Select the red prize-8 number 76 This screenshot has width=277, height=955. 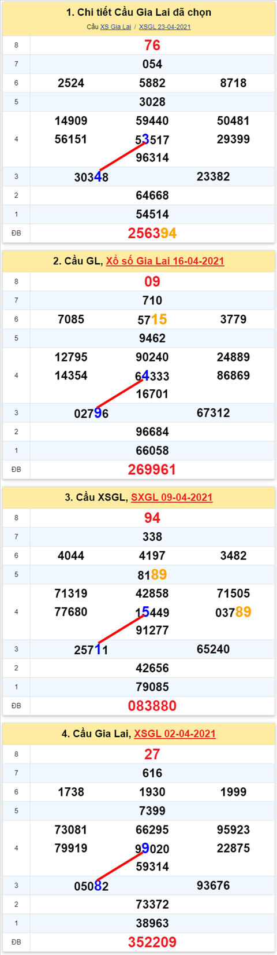point(152,45)
